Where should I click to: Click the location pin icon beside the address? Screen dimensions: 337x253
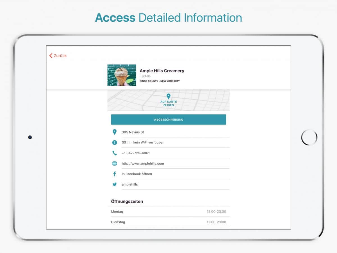point(115,132)
